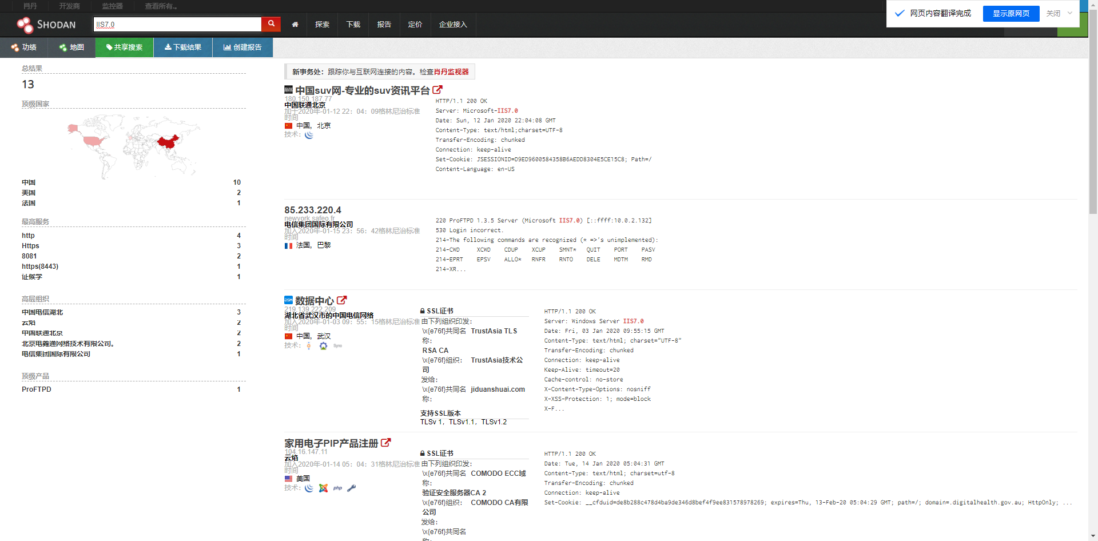Open 中国suv网-专业的suv资讯平台 result title
The height and width of the screenshot is (541, 1098).
pos(363,90)
